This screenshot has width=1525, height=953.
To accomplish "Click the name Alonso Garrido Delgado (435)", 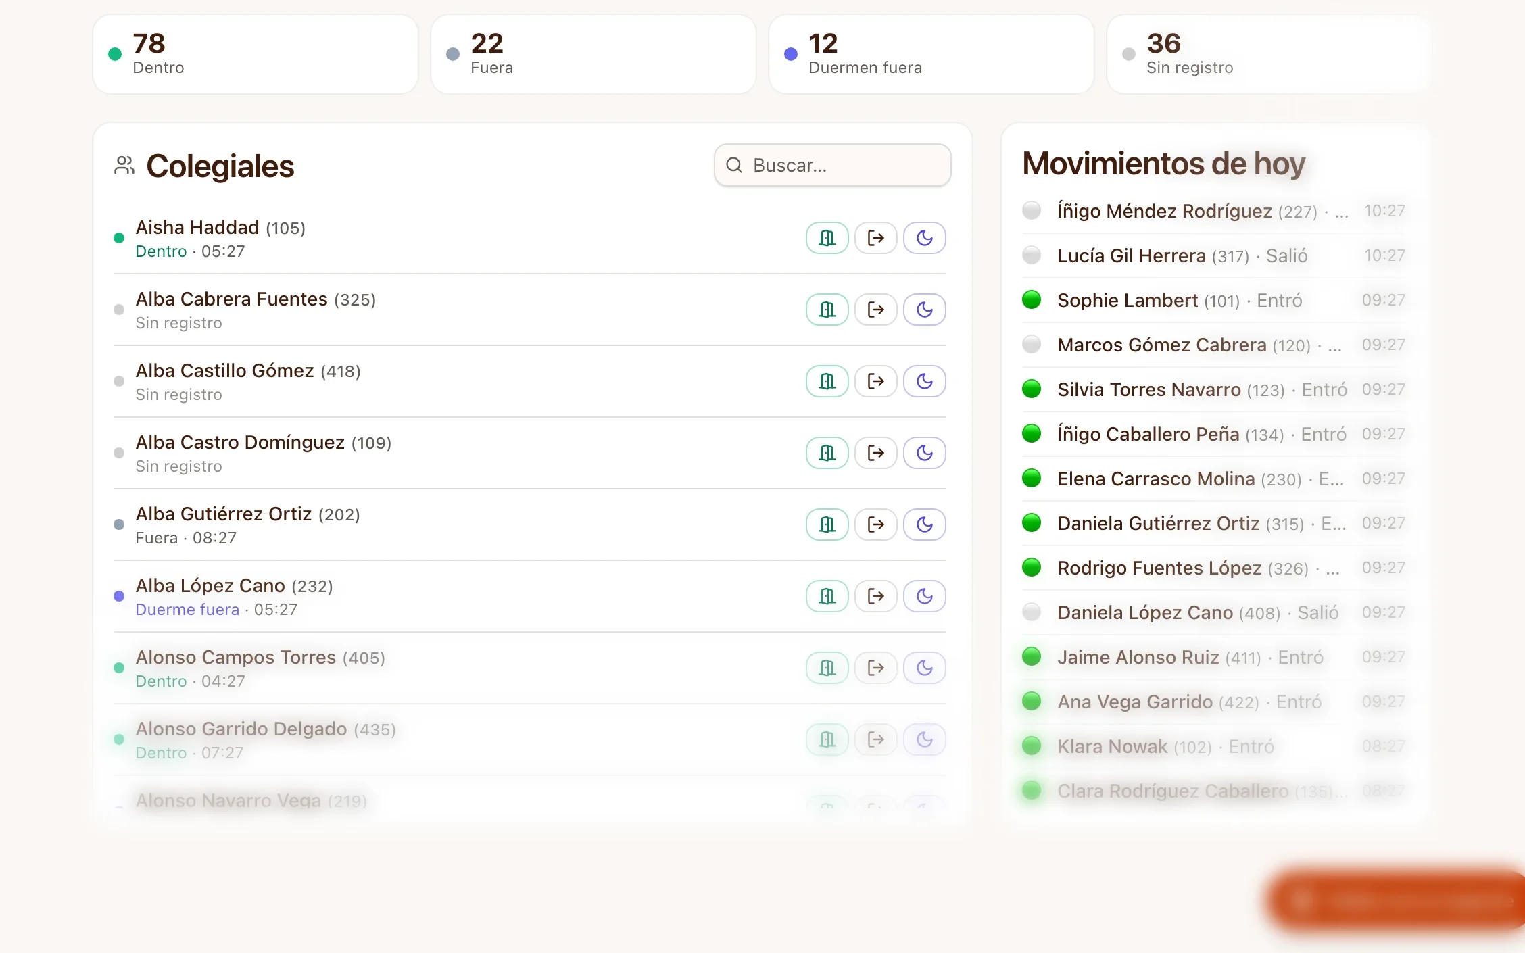I will 266,729.
